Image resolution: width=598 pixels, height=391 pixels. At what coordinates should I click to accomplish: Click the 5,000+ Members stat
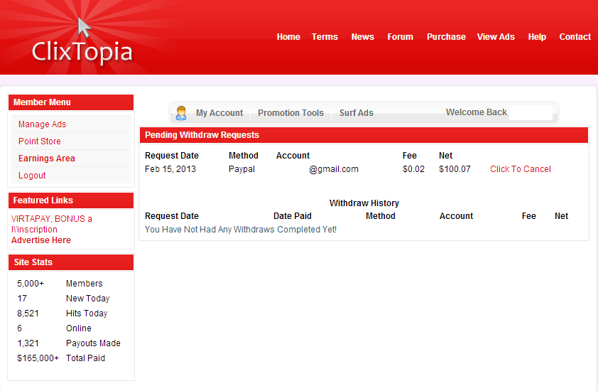[x=60, y=284]
